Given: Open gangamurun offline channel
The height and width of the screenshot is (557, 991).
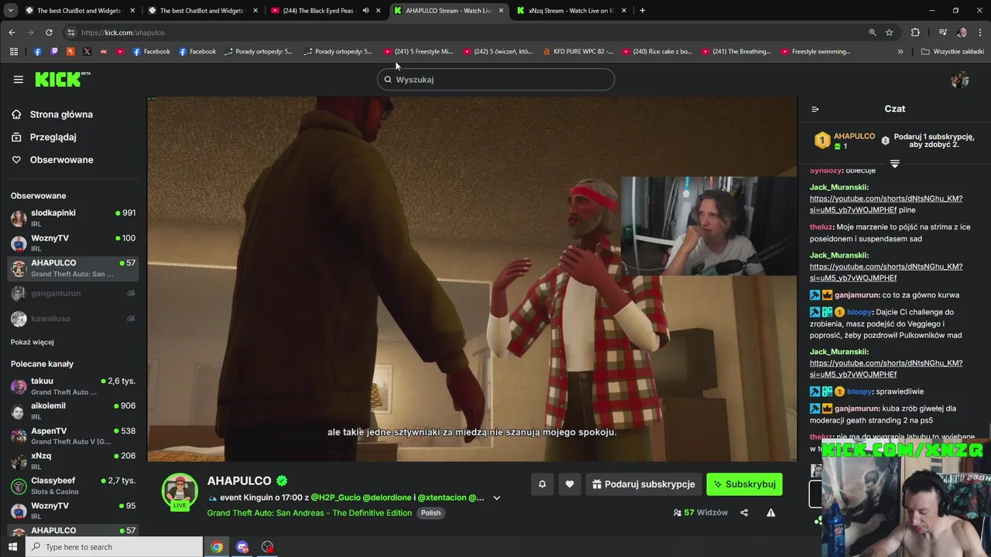Looking at the screenshot, I should tap(73, 293).
